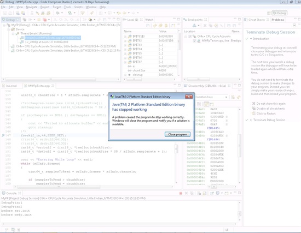The height and width of the screenshot is (233, 301).
Task: Open the Scripts menu
Action: pos(78,7)
